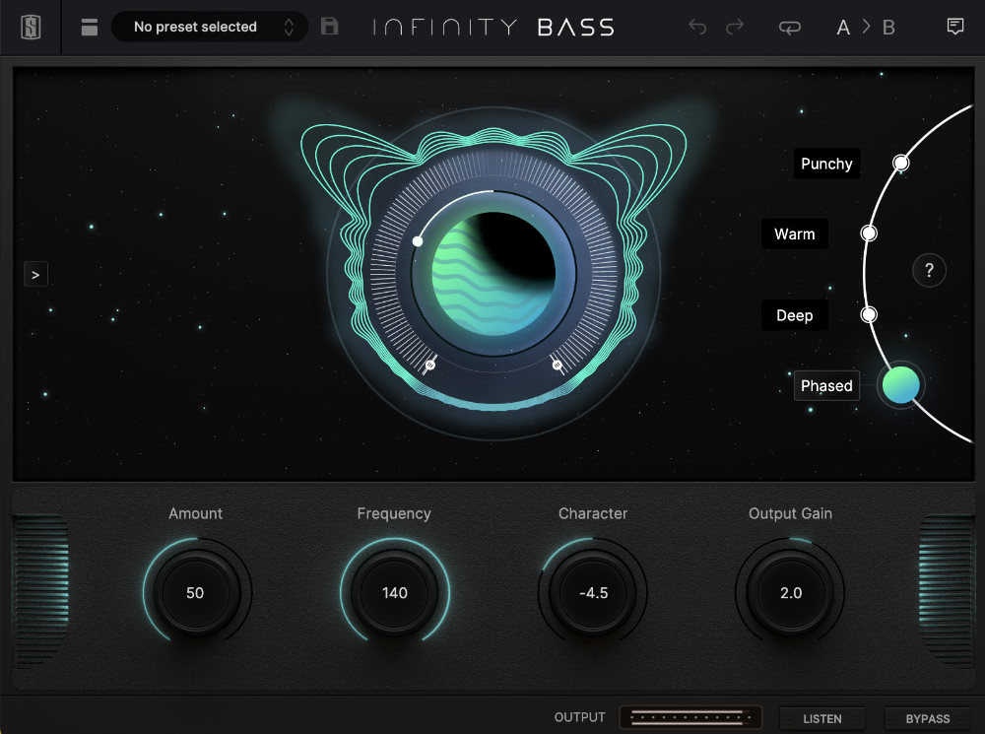The width and height of the screenshot is (985, 734).
Task: Click the central green planet orb
Action: (493, 274)
